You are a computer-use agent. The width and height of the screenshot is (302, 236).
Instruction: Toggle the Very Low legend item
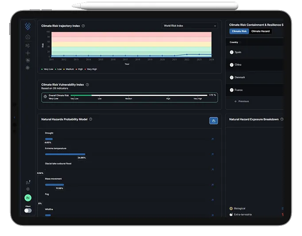coord(47,69)
